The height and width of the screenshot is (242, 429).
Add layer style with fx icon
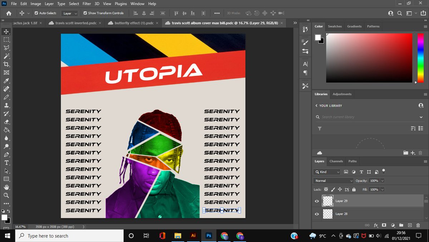[x=376, y=225]
